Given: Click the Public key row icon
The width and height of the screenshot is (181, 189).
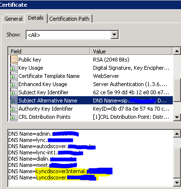Looking at the screenshot, I should (x=14, y=59).
